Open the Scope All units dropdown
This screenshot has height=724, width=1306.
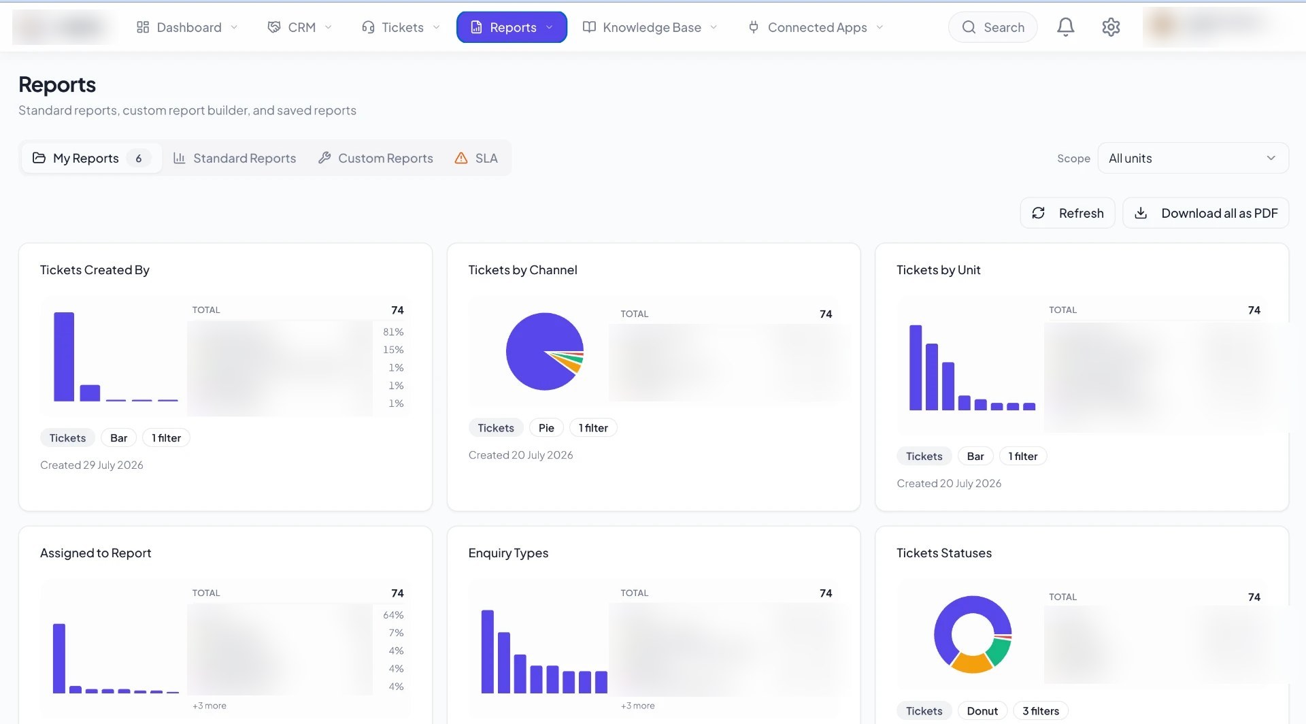point(1193,158)
